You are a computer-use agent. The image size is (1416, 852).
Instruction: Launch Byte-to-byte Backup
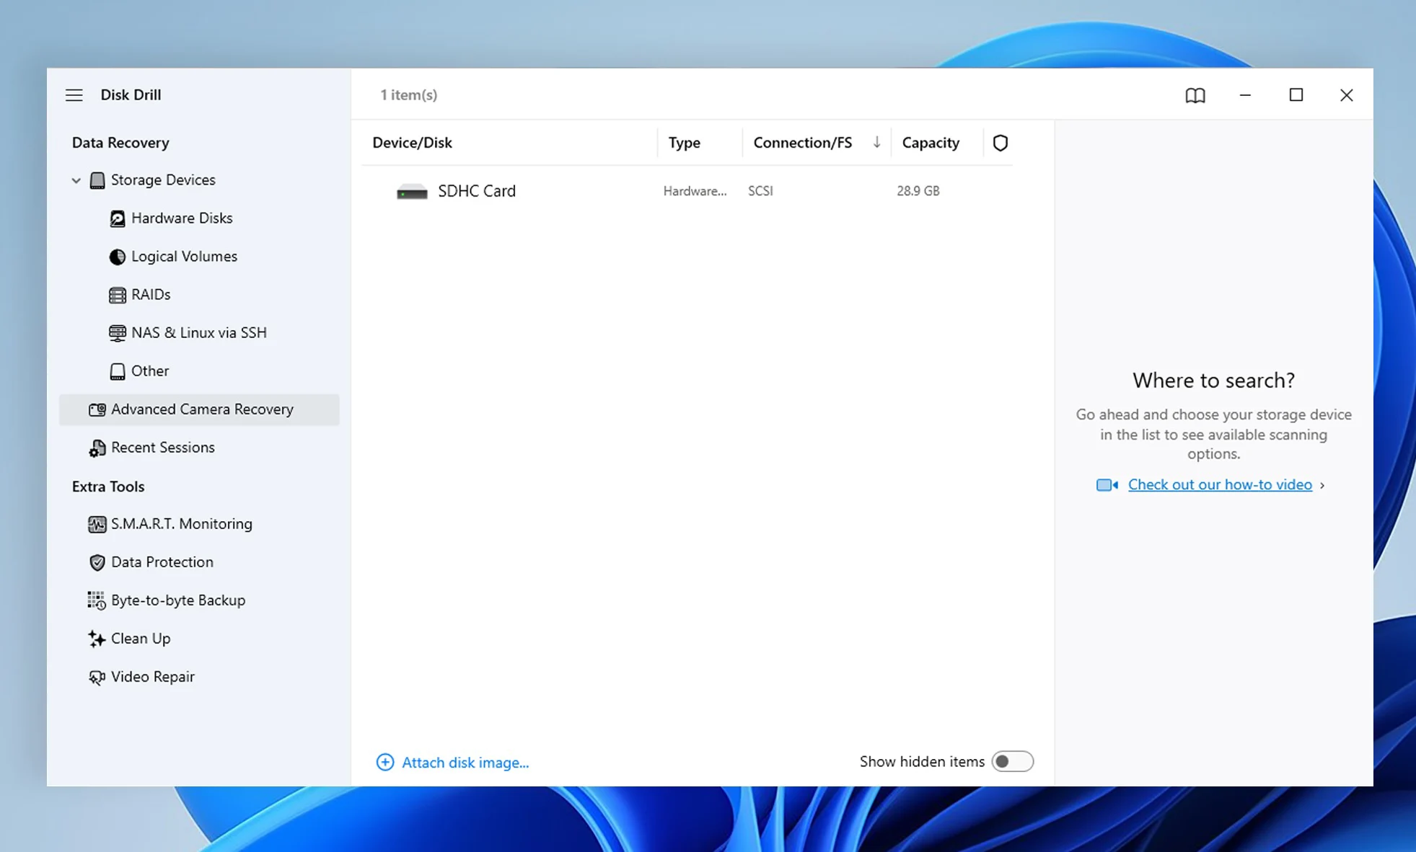pyautogui.click(x=177, y=600)
